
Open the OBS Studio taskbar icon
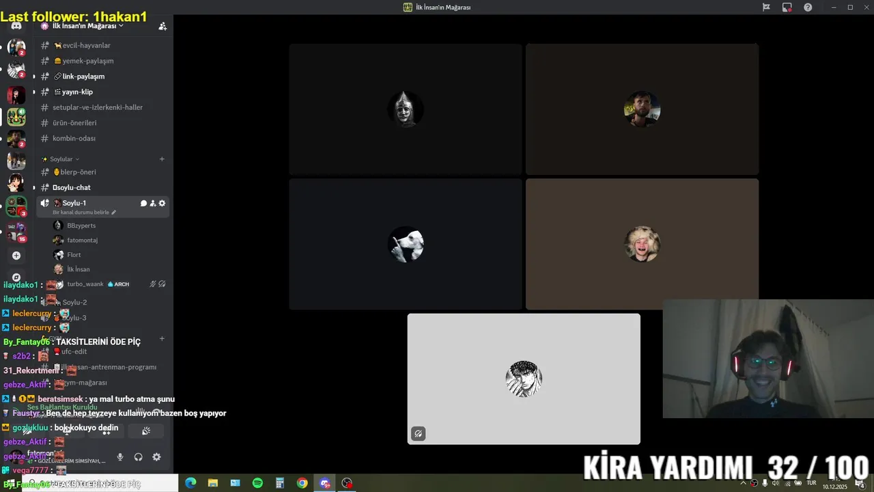pyautogui.click(x=347, y=483)
